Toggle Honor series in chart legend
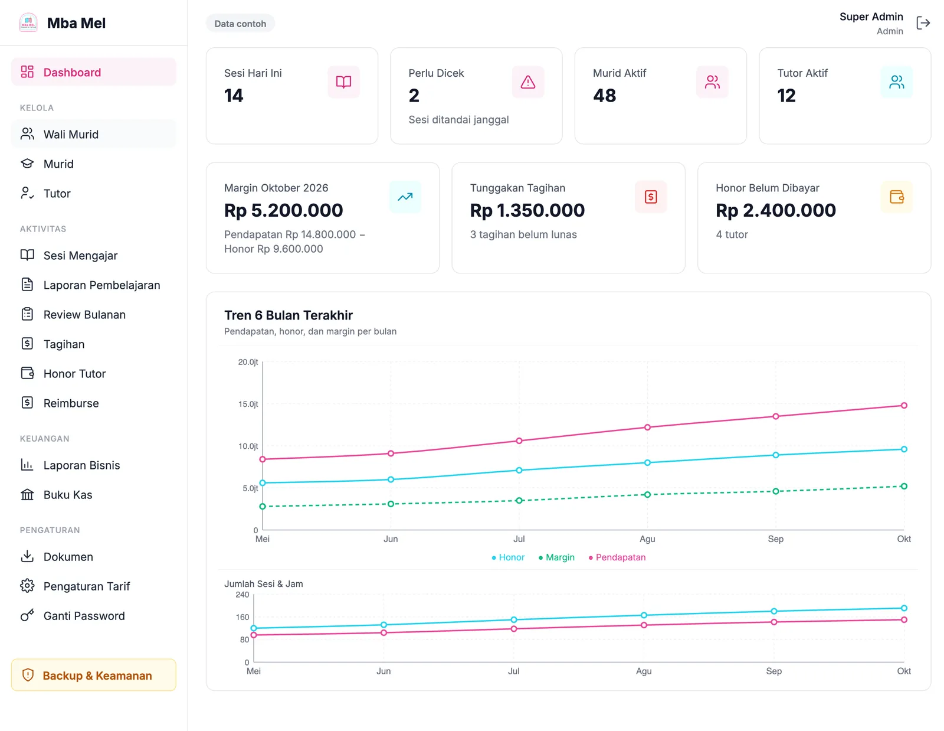Image resolution: width=944 pixels, height=731 pixels. tap(508, 557)
